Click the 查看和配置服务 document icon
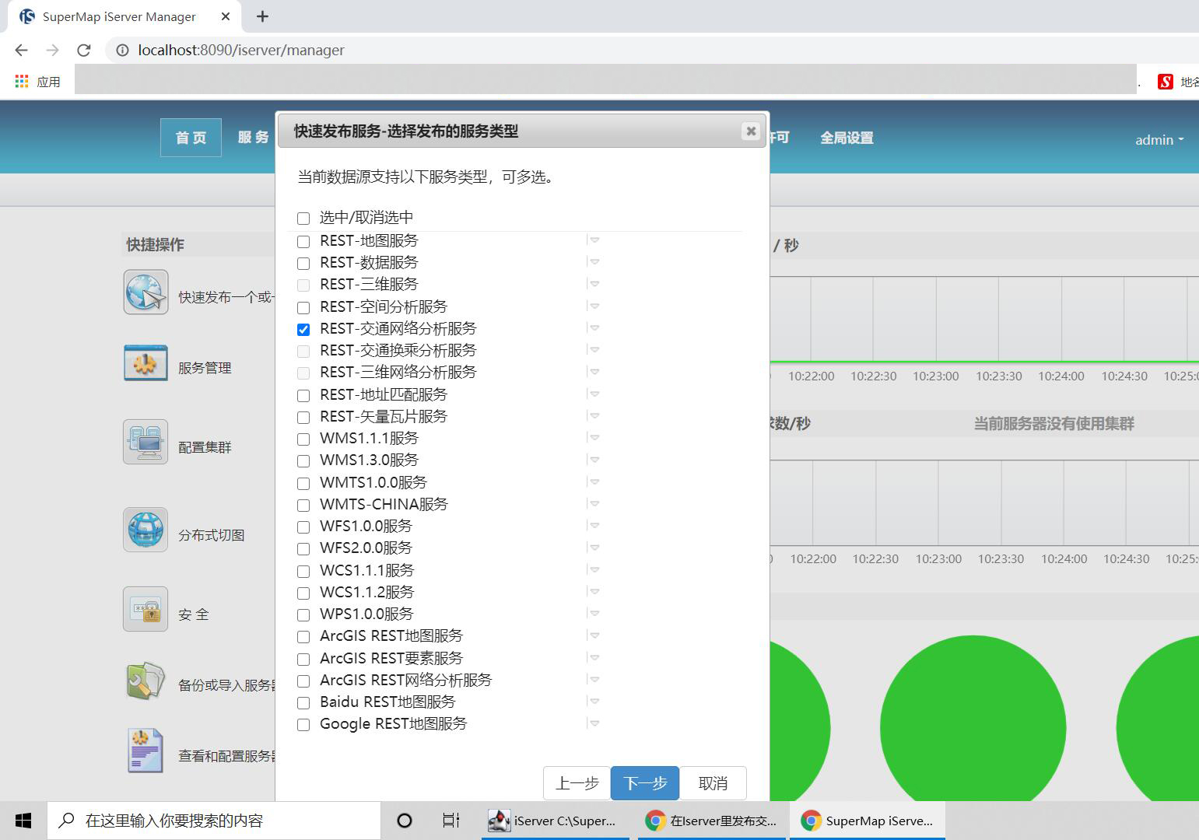This screenshot has height=840, width=1199. [145, 751]
